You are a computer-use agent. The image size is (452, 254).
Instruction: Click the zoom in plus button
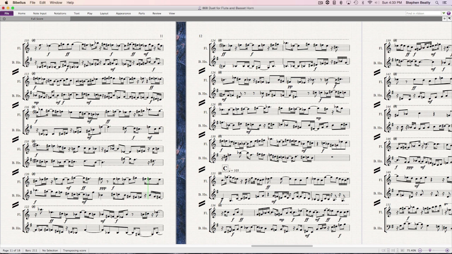point(447,250)
